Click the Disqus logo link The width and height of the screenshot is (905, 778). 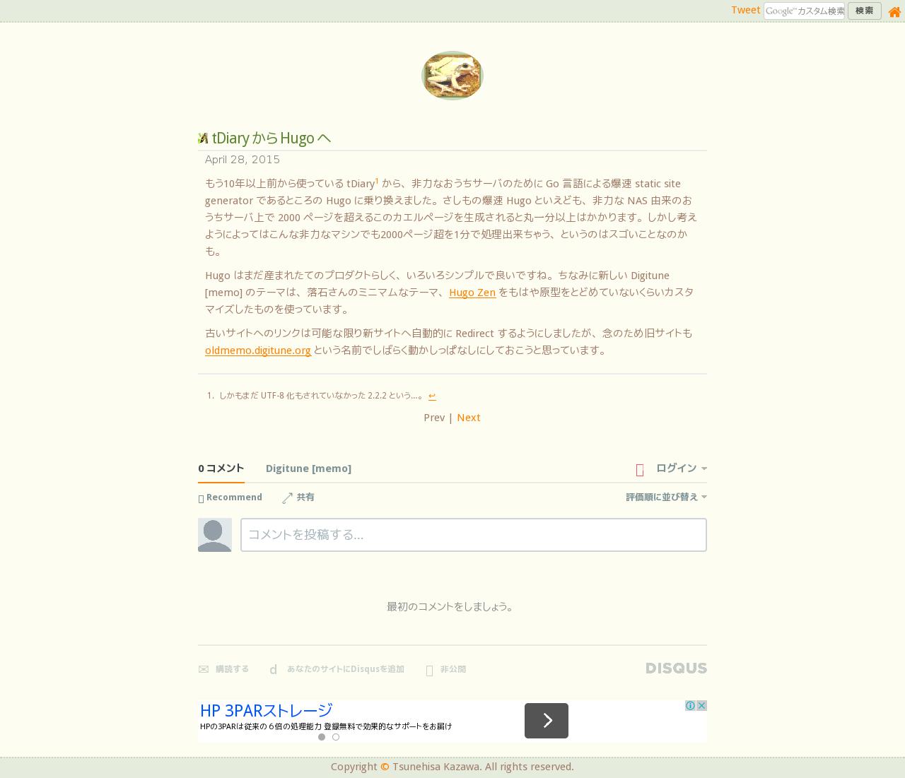(676, 668)
